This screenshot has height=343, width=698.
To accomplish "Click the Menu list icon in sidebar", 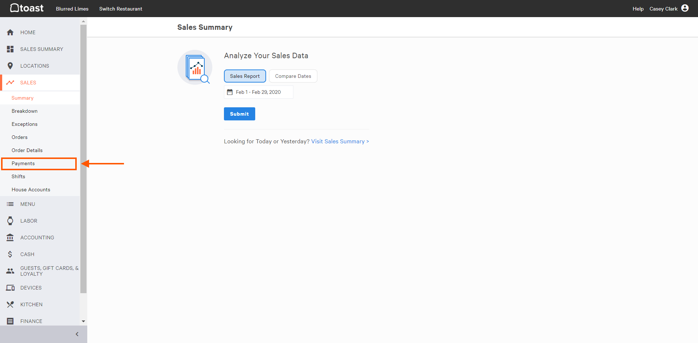I will [x=10, y=204].
